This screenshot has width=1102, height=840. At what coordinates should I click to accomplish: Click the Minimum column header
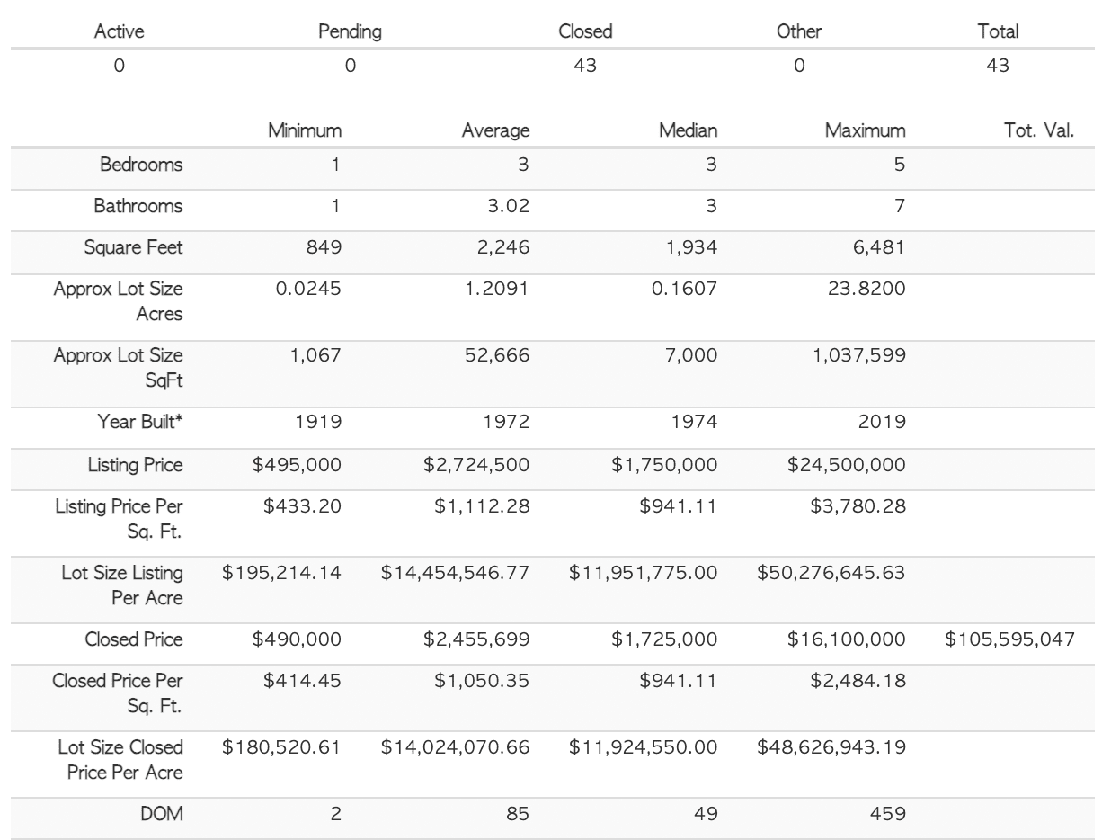coord(305,131)
